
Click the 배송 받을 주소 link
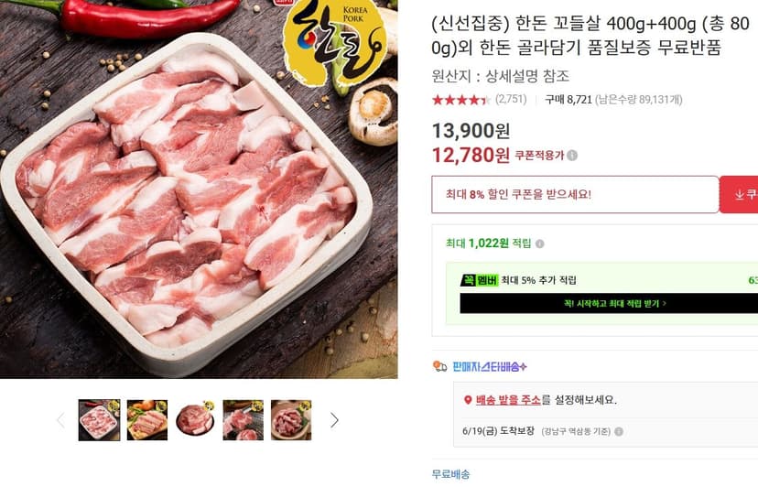point(508,400)
